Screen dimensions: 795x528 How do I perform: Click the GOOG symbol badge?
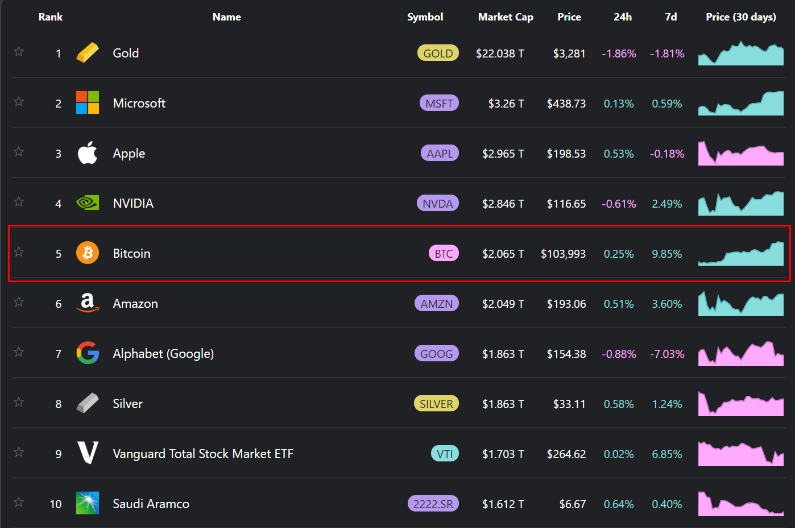pos(437,353)
